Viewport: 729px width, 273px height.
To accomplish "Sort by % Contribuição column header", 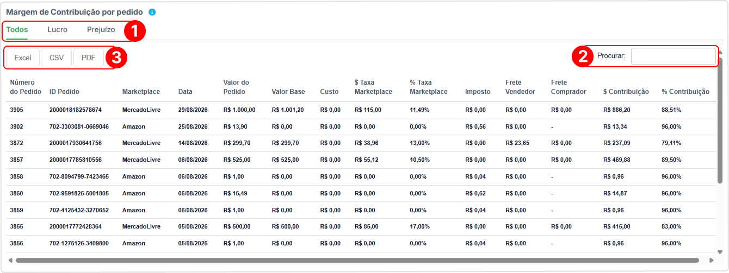I will pyautogui.click(x=685, y=92).
